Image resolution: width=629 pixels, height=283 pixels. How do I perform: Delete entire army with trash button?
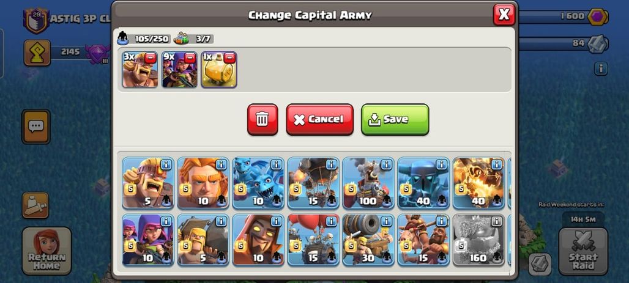click(262, 119)
